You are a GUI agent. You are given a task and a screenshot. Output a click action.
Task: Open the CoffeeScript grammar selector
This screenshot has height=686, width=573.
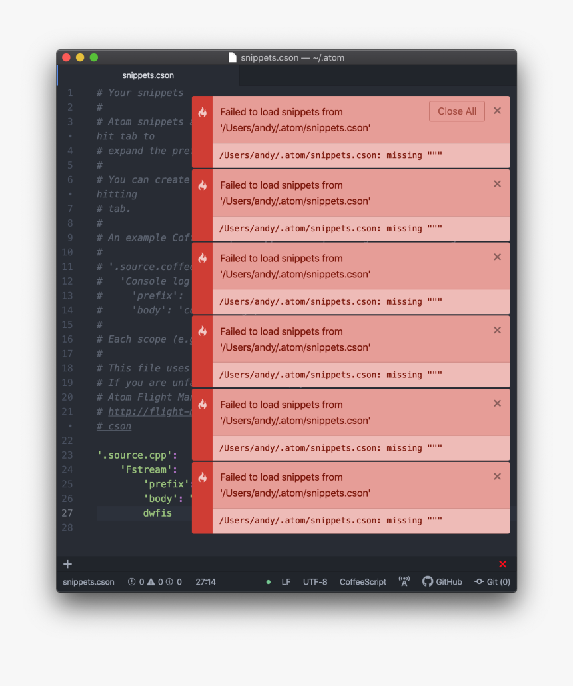pyautogui.click(x=362, y=581)
